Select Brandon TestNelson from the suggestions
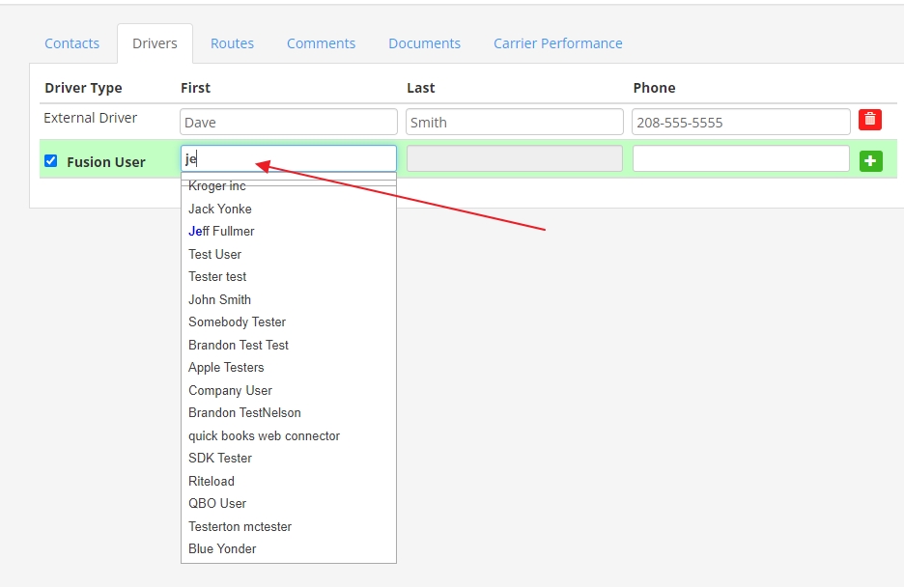The image size is (904, 587). click(244, 412)
